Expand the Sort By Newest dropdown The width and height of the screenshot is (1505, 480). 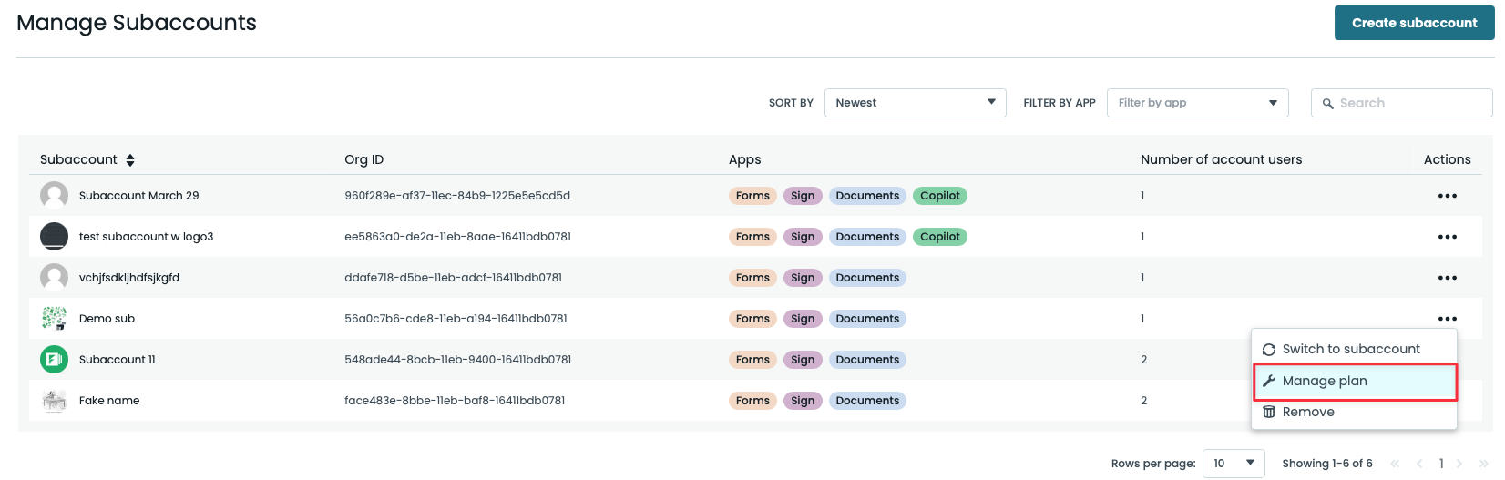pos(915,103)
